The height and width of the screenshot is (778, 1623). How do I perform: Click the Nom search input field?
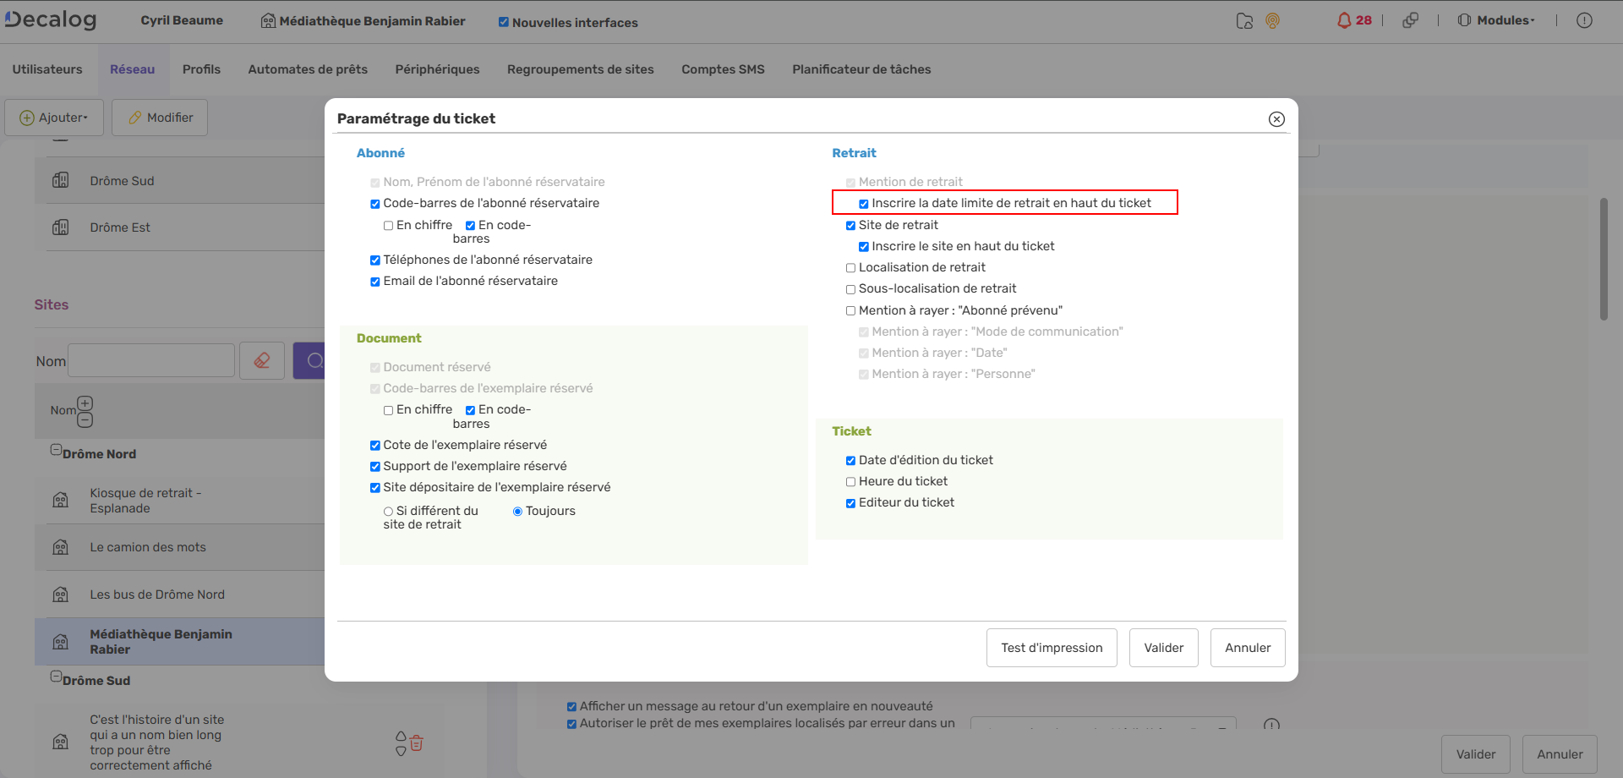(151, 361)
